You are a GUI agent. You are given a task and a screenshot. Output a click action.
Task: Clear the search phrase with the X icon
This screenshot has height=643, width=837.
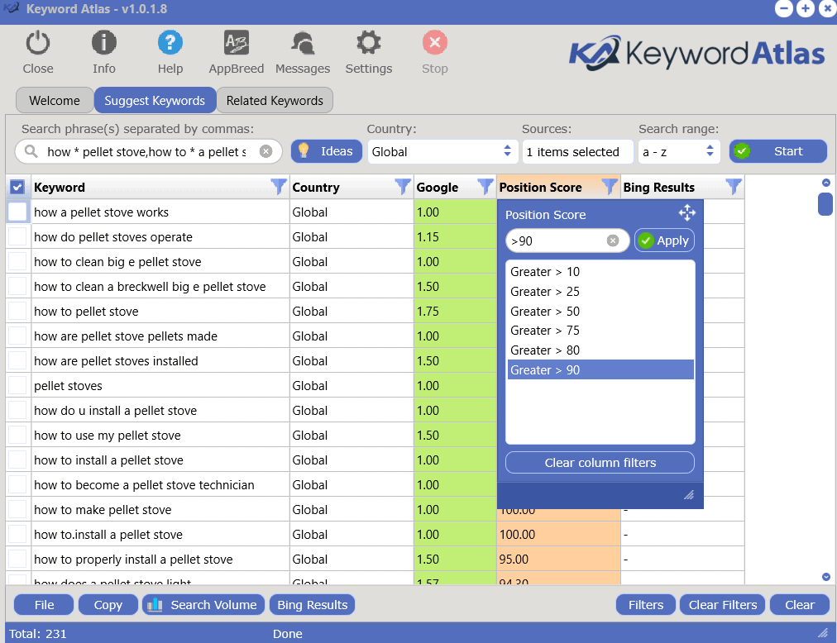point(265,151)
